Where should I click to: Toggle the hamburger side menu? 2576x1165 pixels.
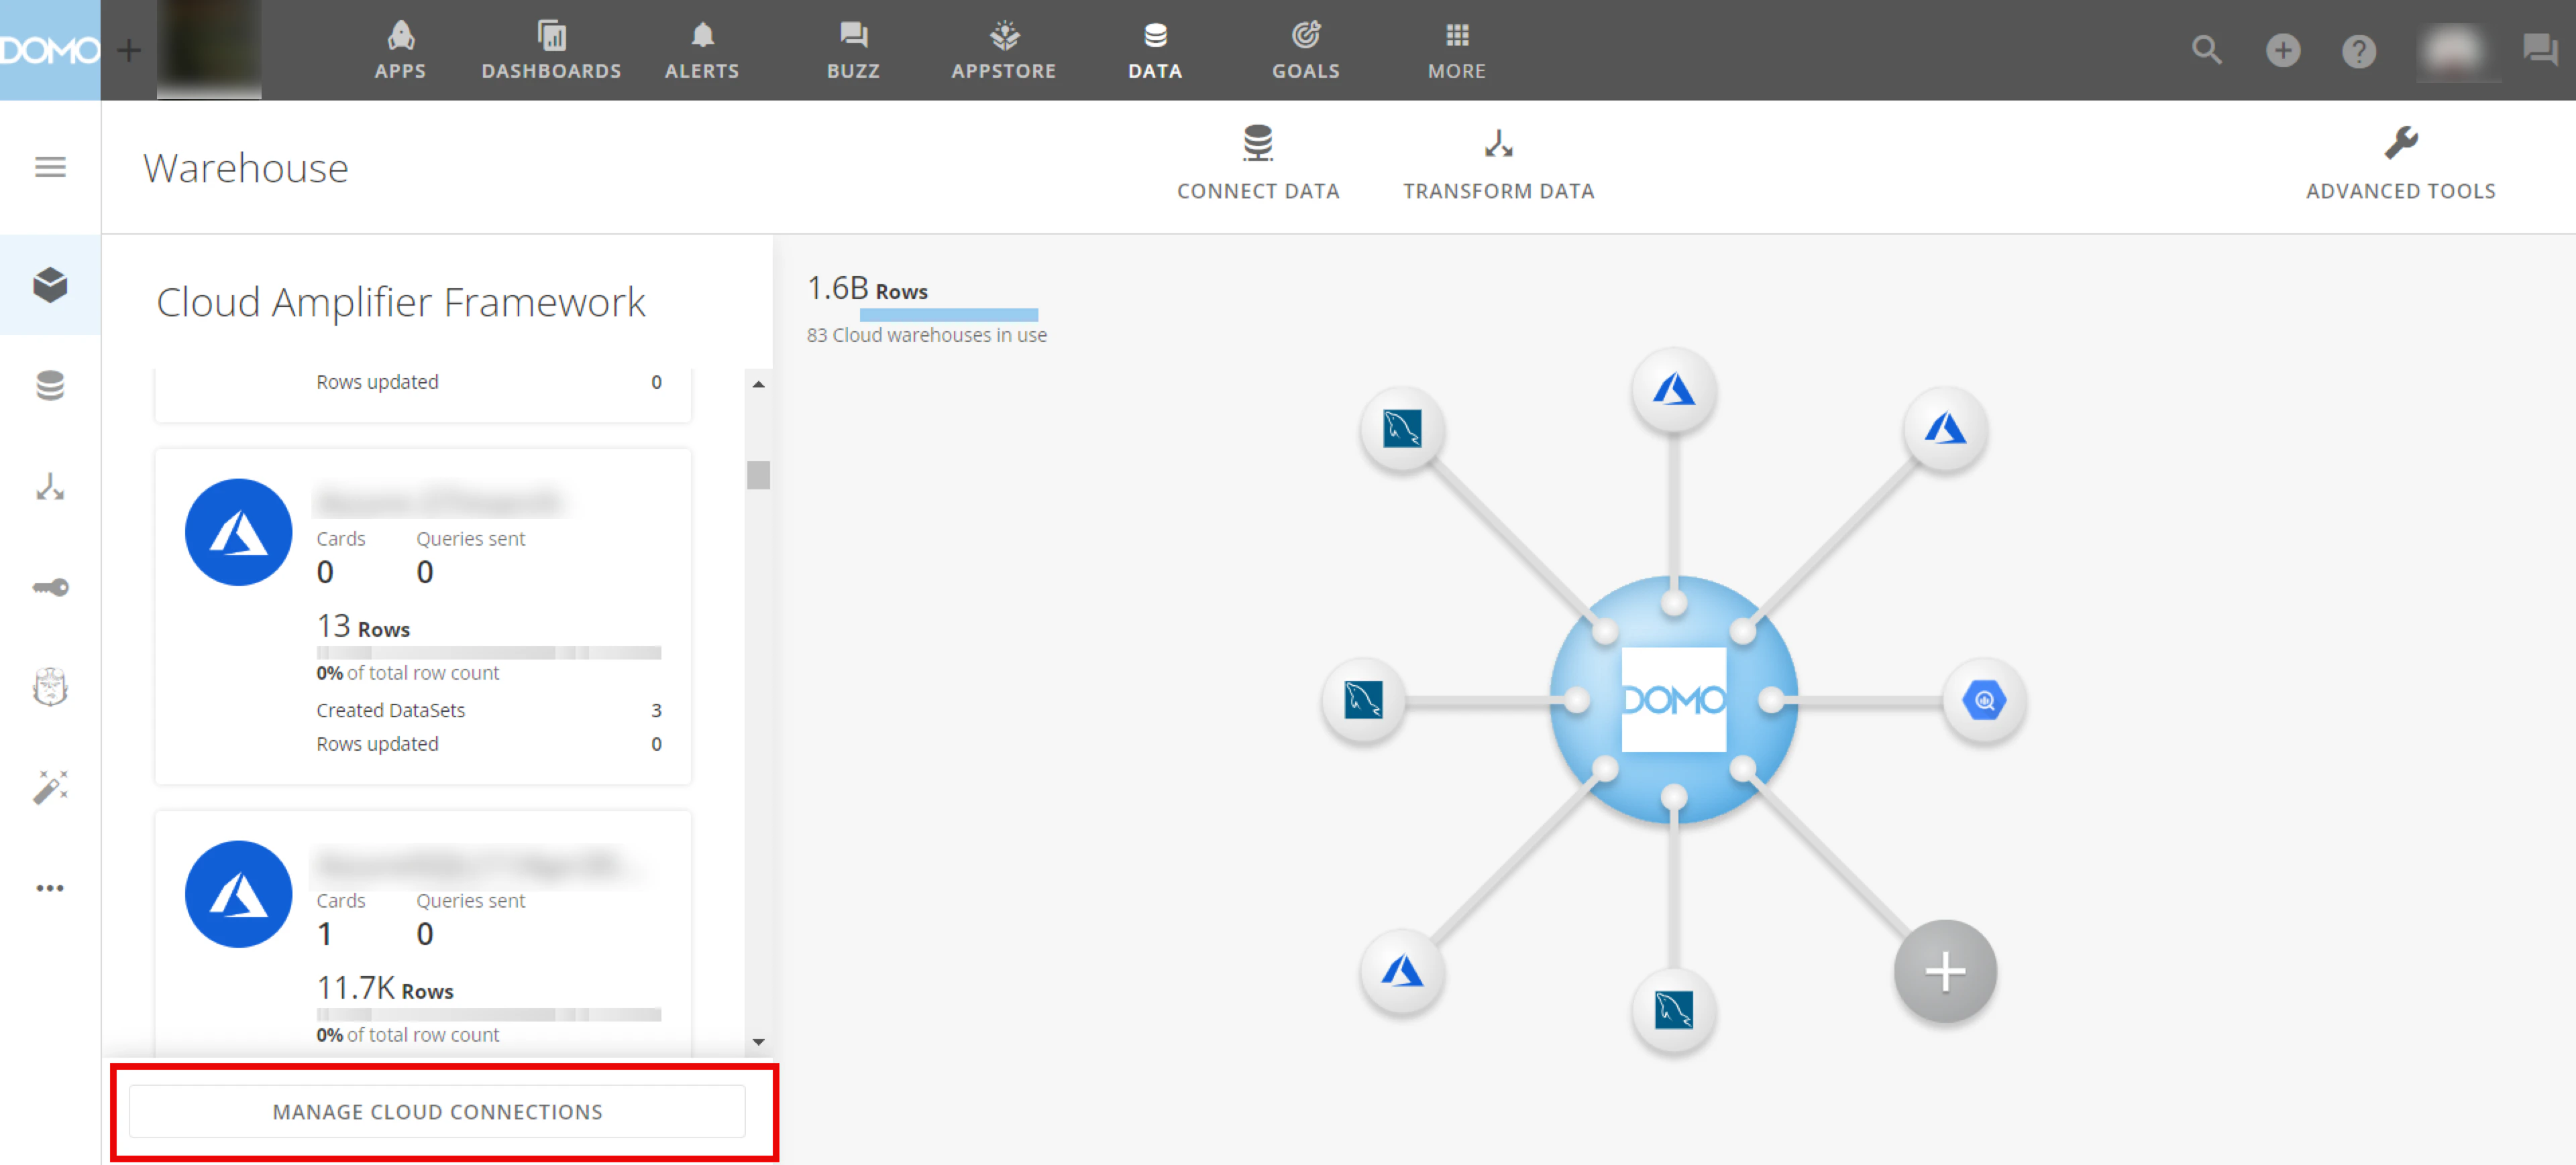point(50,167)
